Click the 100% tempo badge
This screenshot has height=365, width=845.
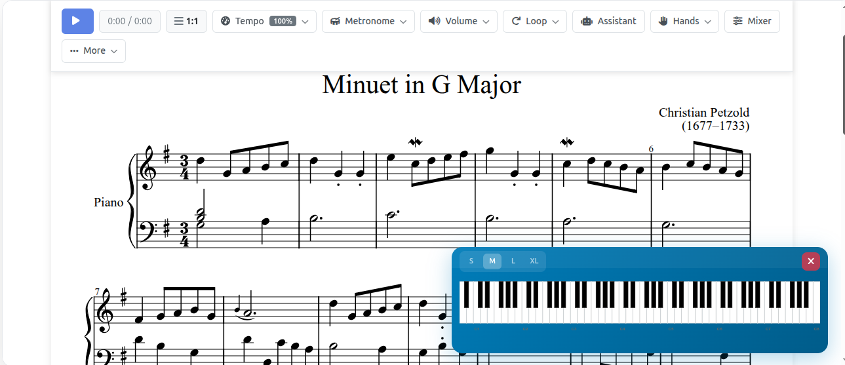coord(283,21)
